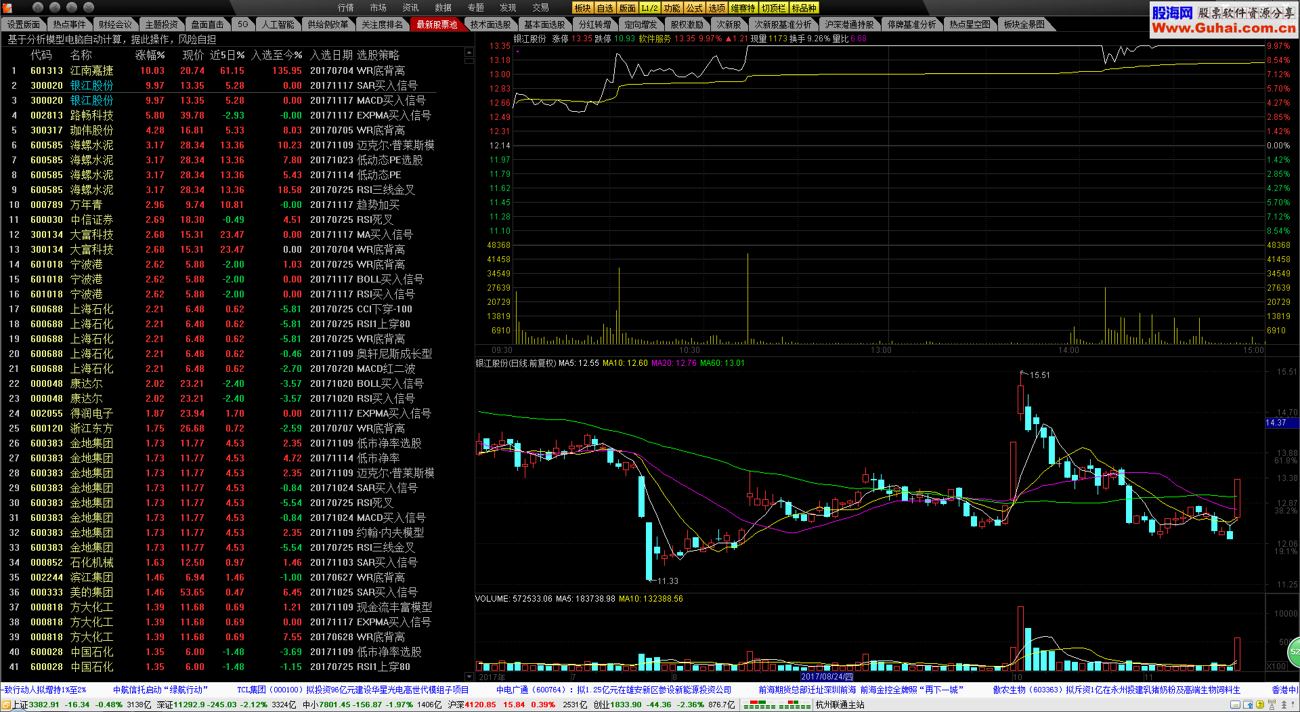Switch to the 技术面选股 tab
Viewport: 1300px width, 712px height.
point(491,24)
